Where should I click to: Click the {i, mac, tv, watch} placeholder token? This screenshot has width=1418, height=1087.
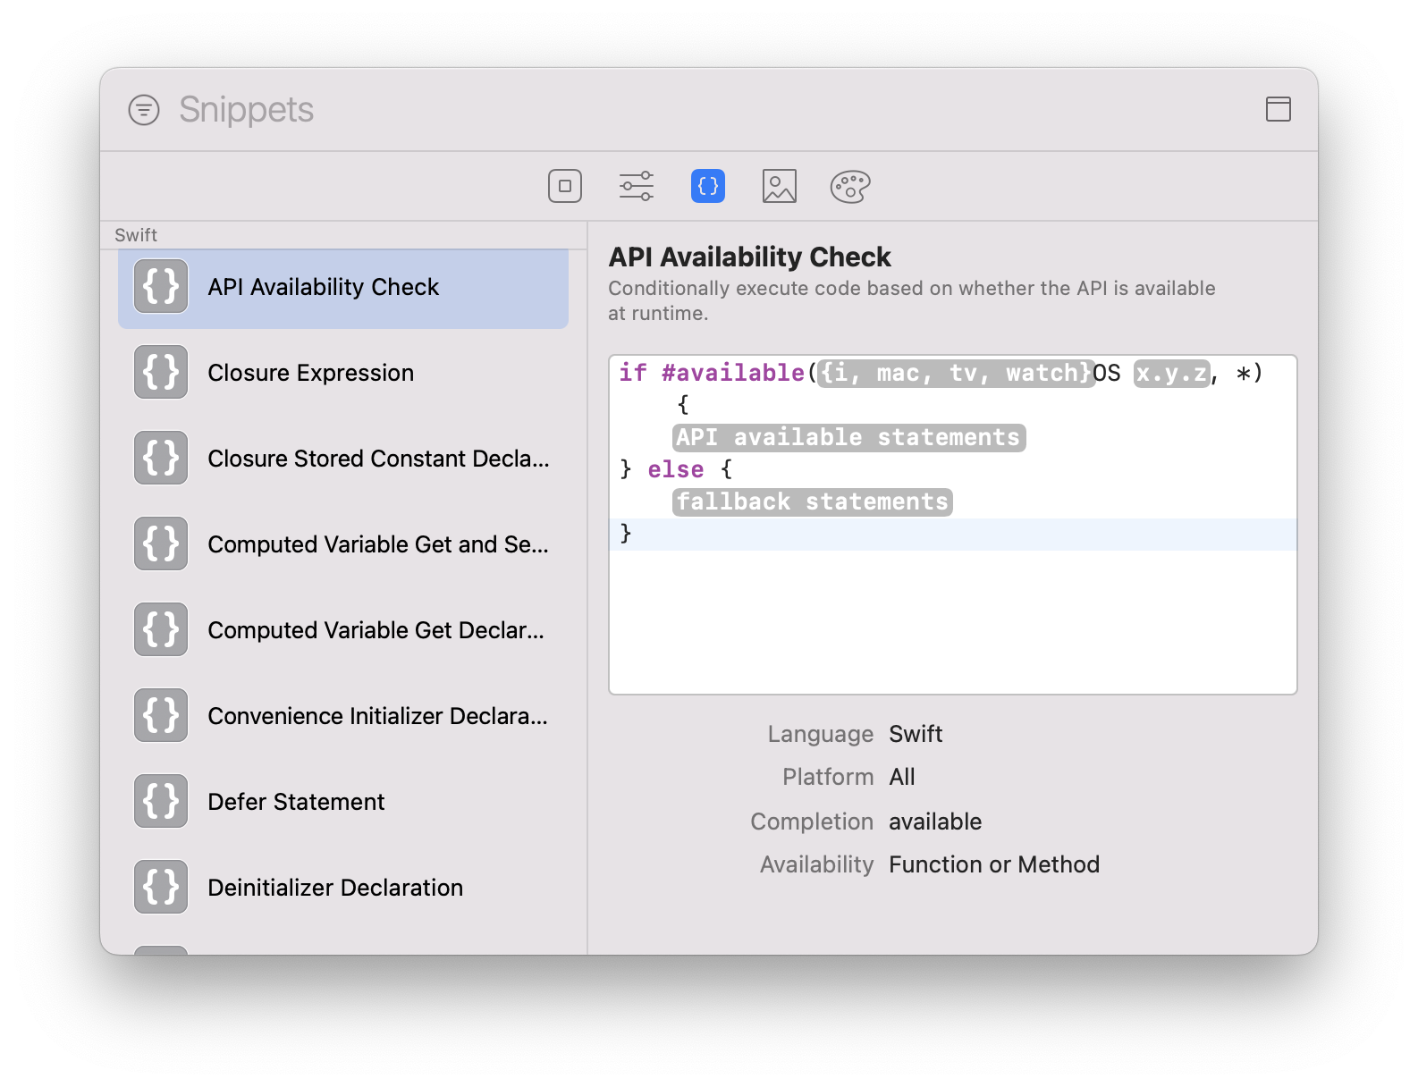point(956,373)
